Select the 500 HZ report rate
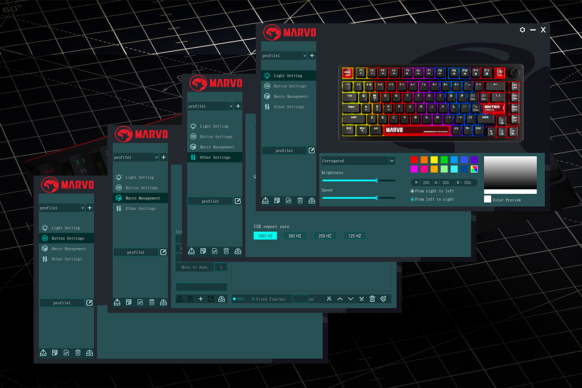 tap(294, 235)
